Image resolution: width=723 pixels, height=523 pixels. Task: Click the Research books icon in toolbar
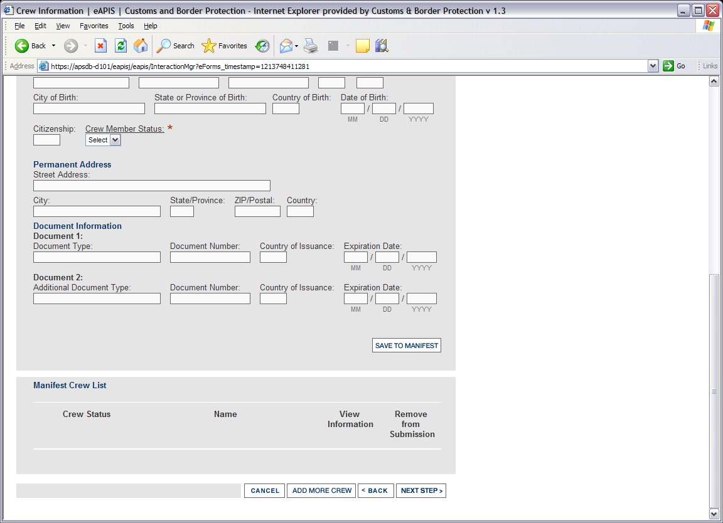coord(382,46)
